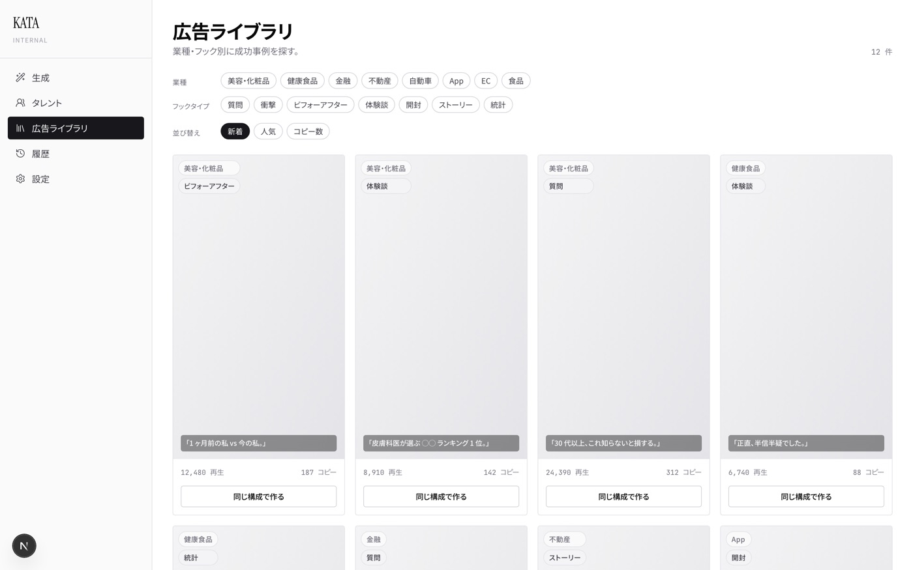913x570 pixels.
Task: Sort ads by 人気
Action: pos(268,132)
